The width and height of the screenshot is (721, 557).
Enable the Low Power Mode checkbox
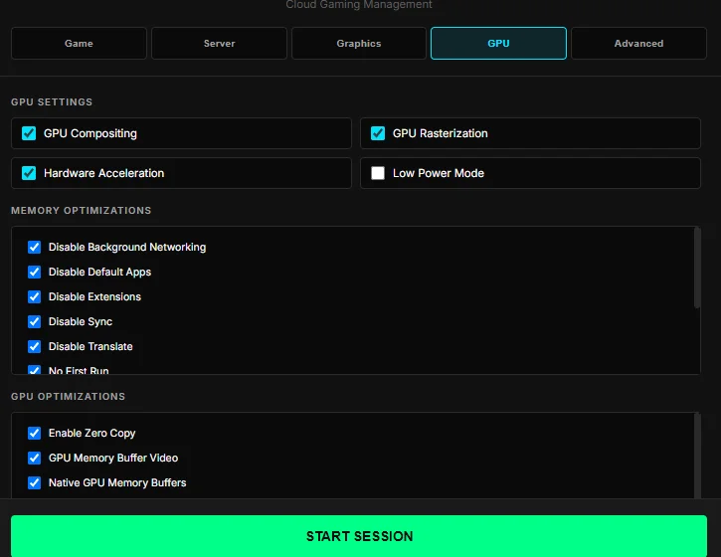378,173
